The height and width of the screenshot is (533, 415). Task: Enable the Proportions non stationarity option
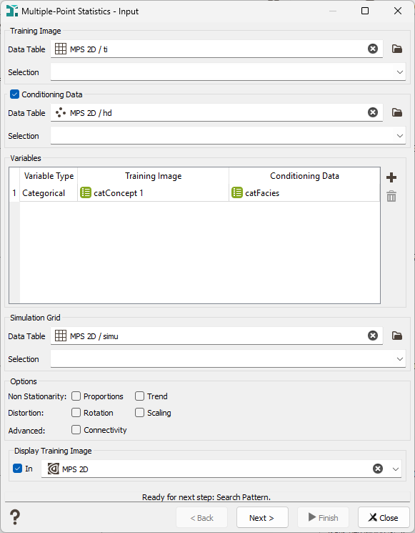click(76, 396)
